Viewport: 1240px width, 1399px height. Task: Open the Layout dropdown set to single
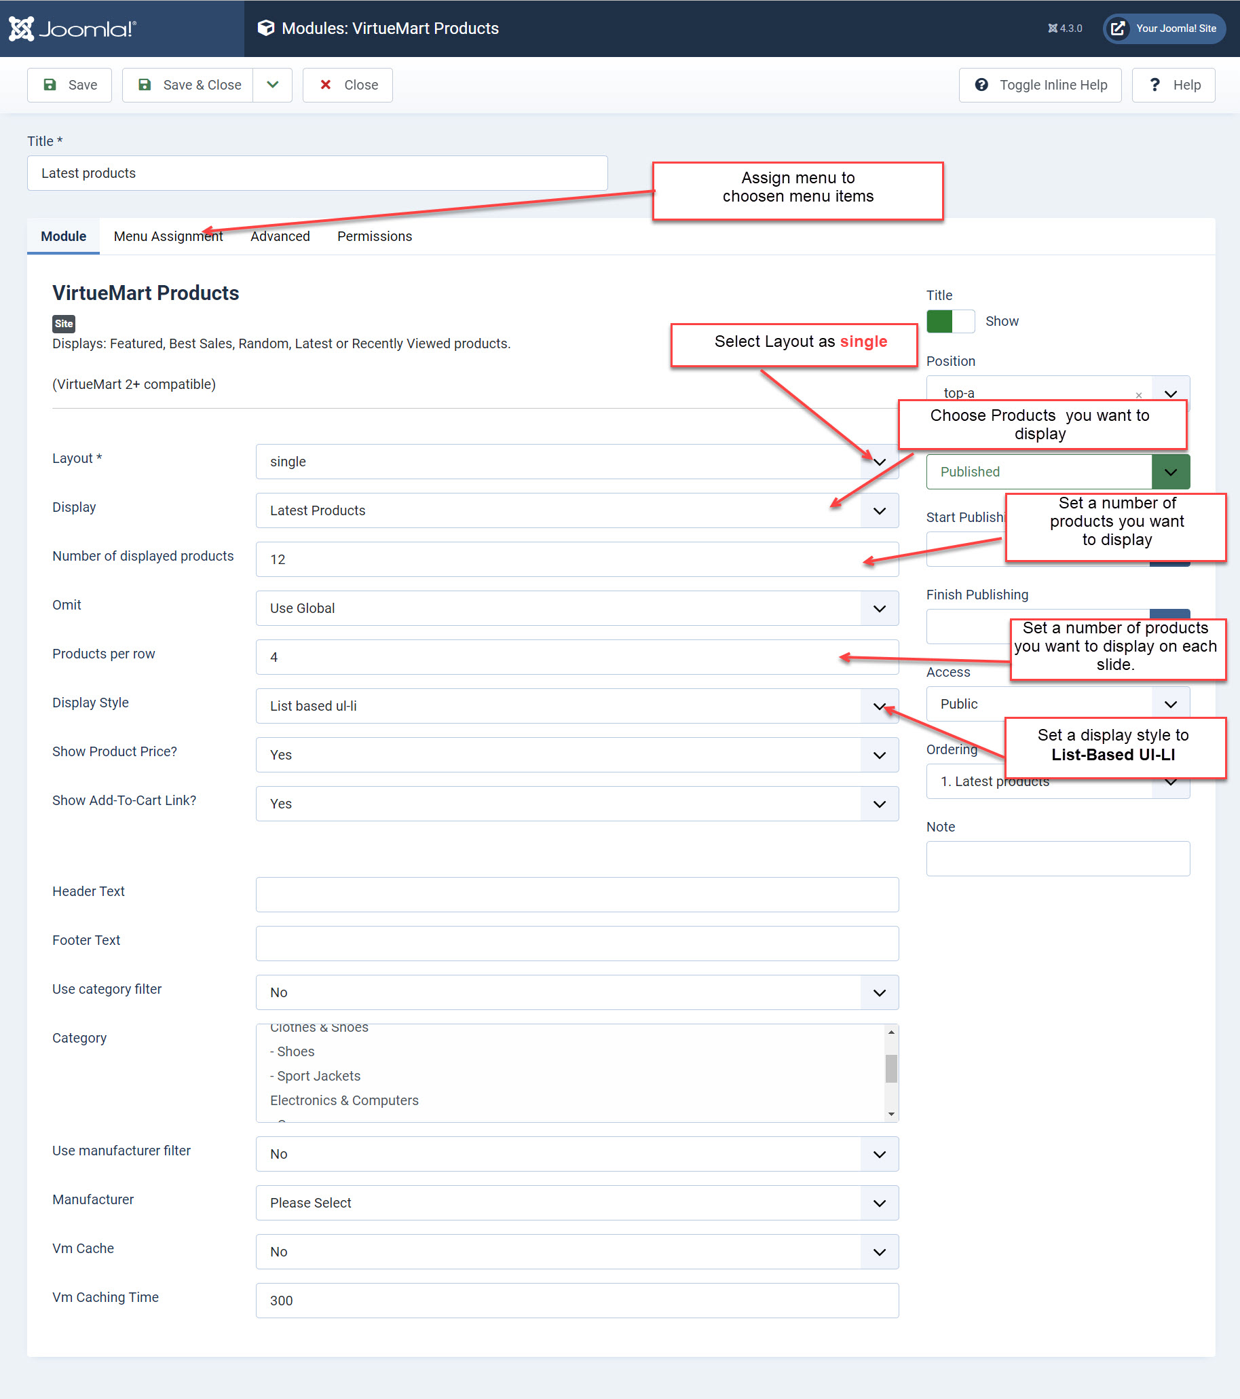(576, 462)
